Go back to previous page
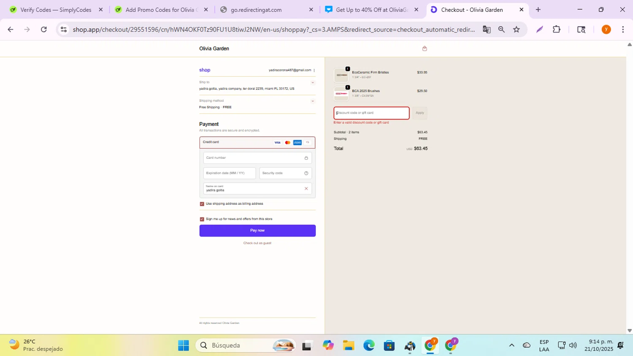Image resolution: width=633 pixels, height=356 pixels. pyautogui.click(x=11, y=30)
